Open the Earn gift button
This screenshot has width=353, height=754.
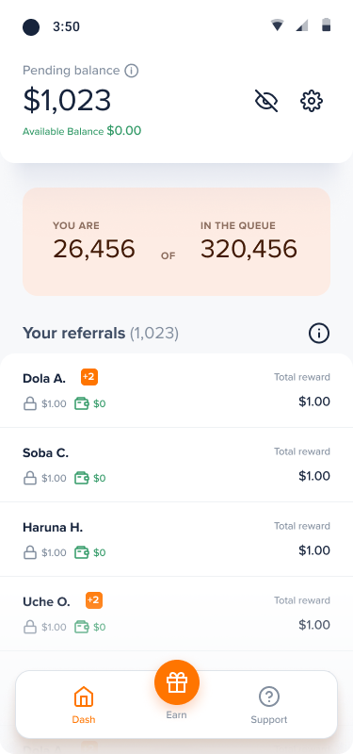click(177, 682)
